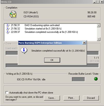
Task: Minimize the Write CD window
Action: 94,2
